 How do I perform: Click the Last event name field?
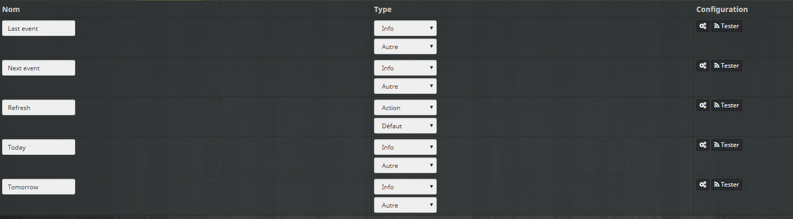[39, 28]
